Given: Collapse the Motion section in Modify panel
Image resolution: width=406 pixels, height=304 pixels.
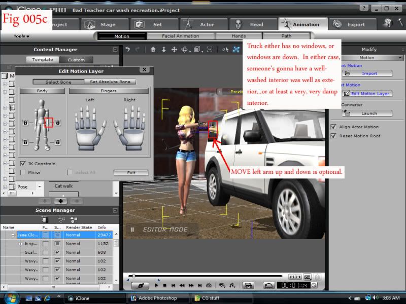Looking at the screenshot, I should [400, 57].
